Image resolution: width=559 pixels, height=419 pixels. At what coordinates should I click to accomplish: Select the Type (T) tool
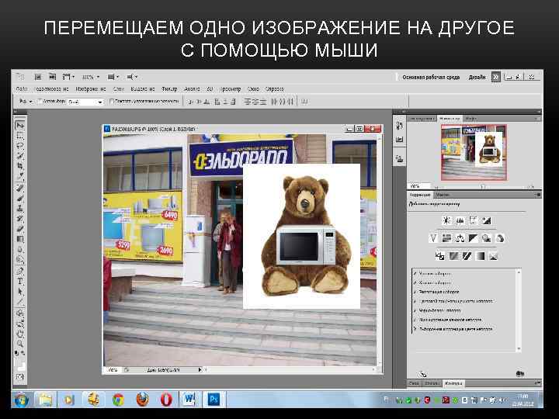click(20, 281)
